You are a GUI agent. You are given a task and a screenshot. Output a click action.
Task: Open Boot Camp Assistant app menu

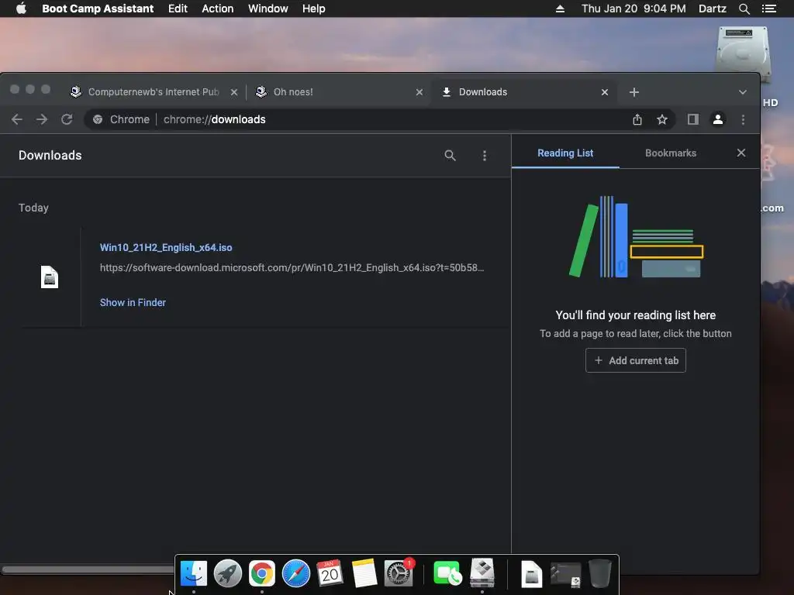tap(98, 9)
